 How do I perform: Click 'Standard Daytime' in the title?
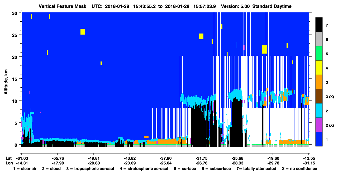tap(272, 6)
